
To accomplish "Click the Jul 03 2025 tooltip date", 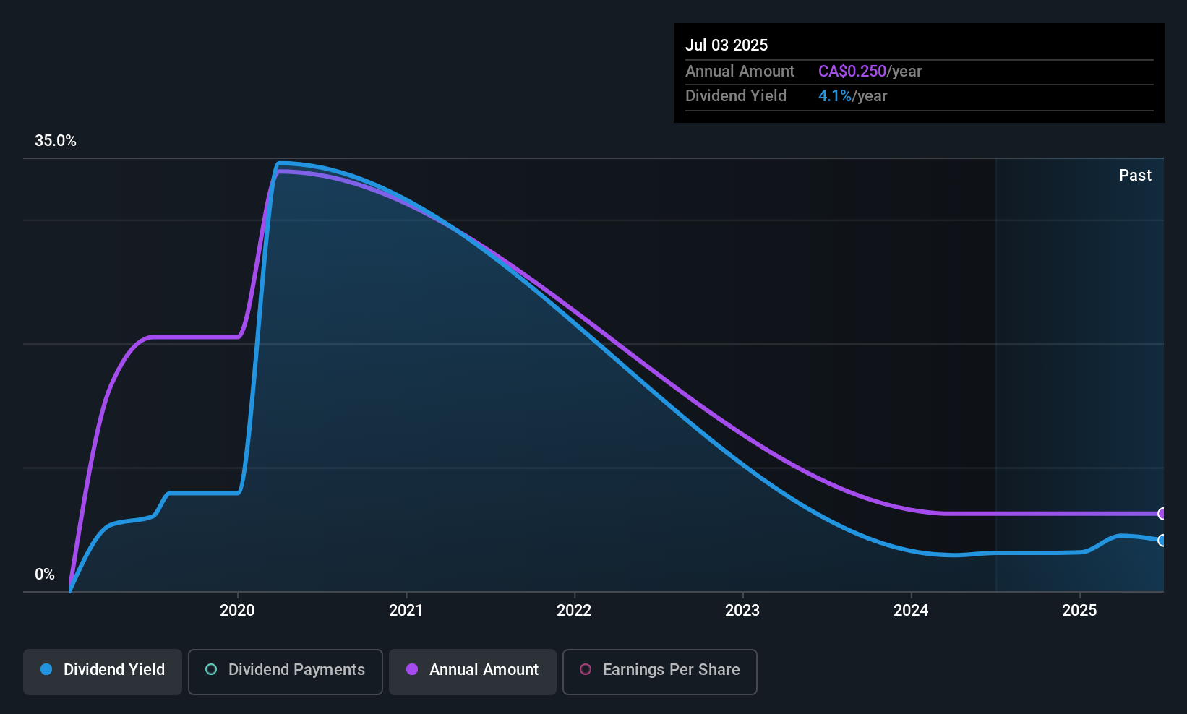I will click(x=727, y=45).
